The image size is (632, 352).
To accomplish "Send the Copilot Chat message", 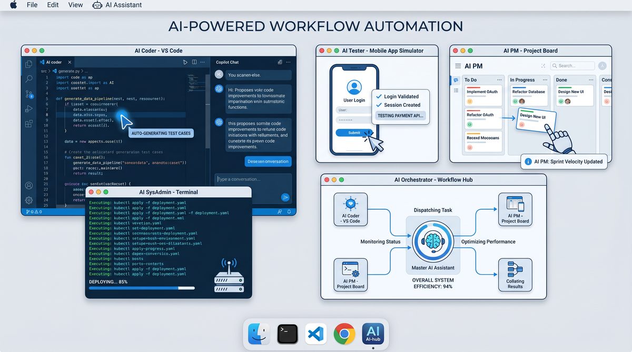I will click(285, 197).
